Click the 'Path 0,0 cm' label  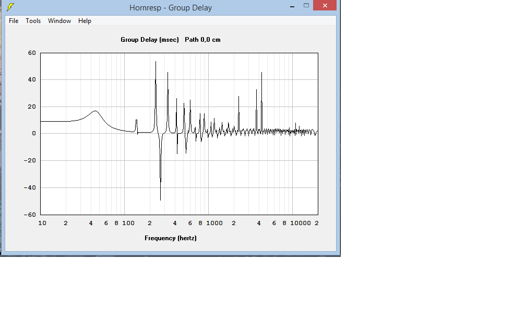coord(202,40)
